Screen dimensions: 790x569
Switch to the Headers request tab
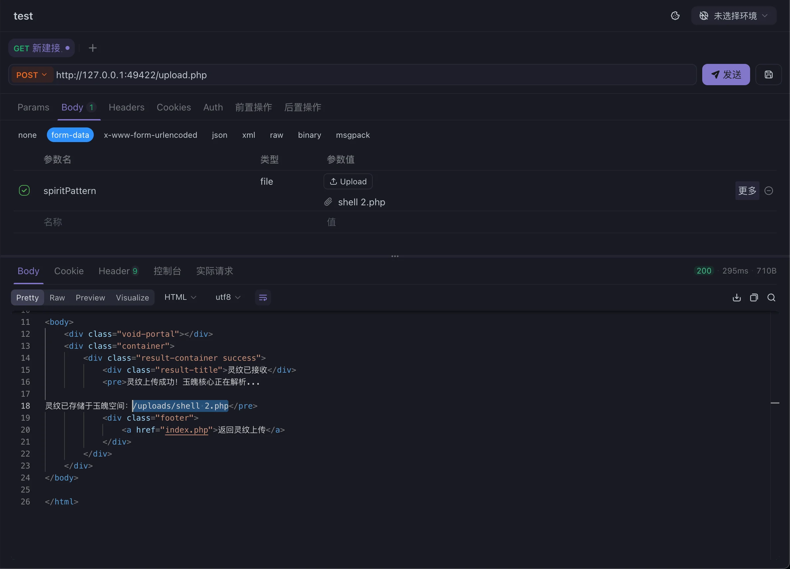pos(126,107)
